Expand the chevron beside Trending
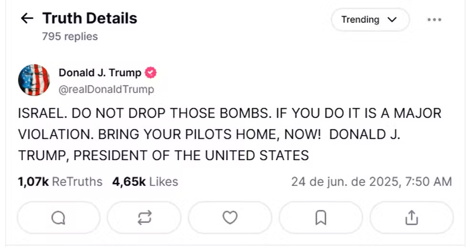The image size is (470, 247). [392, 20]
